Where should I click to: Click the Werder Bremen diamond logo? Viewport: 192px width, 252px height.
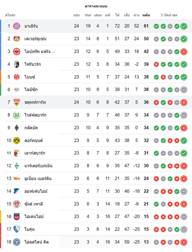(x=17, y=166)
